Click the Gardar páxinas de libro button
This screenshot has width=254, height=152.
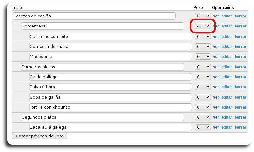click(x=40, y=136)
